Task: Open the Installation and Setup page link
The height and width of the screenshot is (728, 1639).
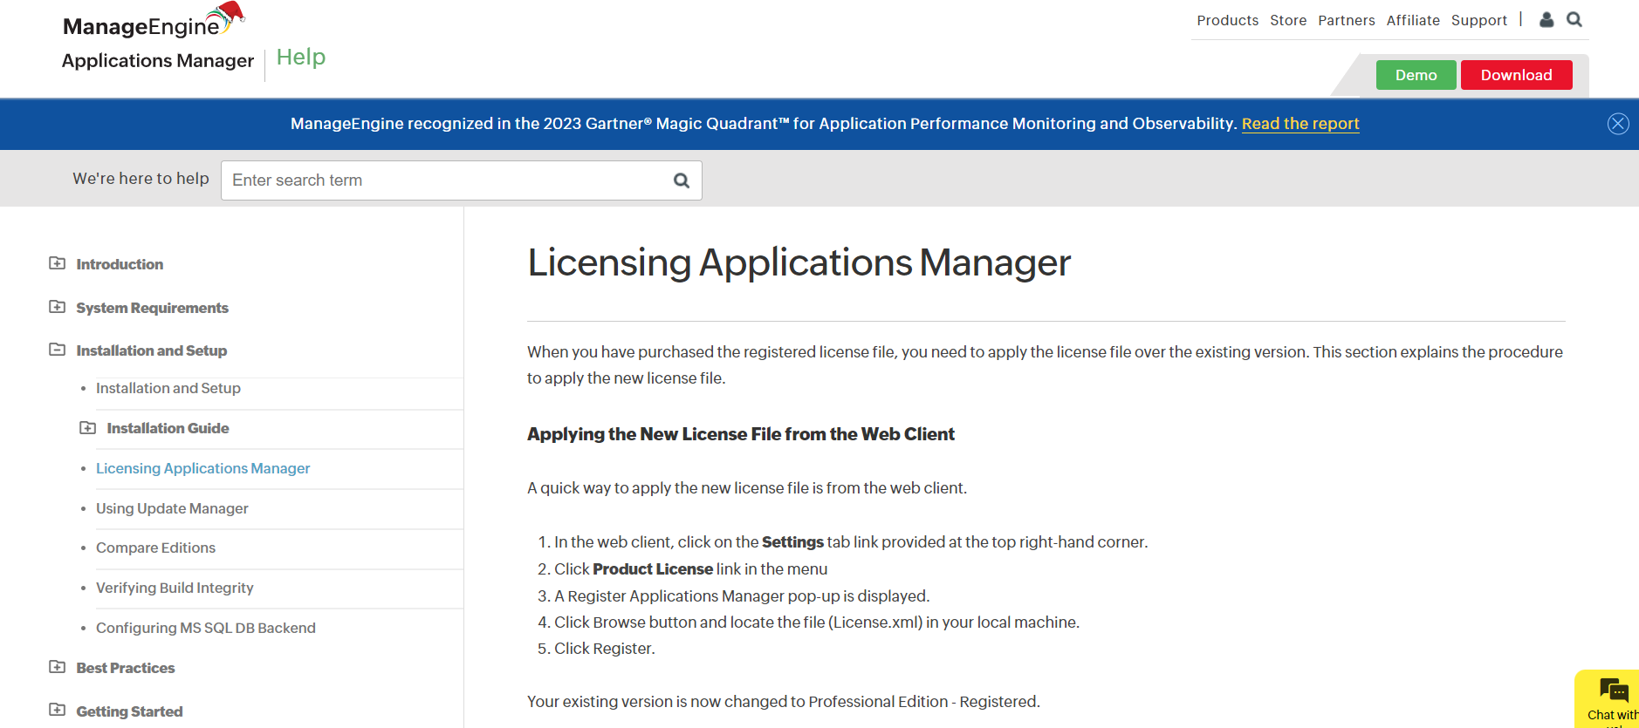Action: coord(168,389)
